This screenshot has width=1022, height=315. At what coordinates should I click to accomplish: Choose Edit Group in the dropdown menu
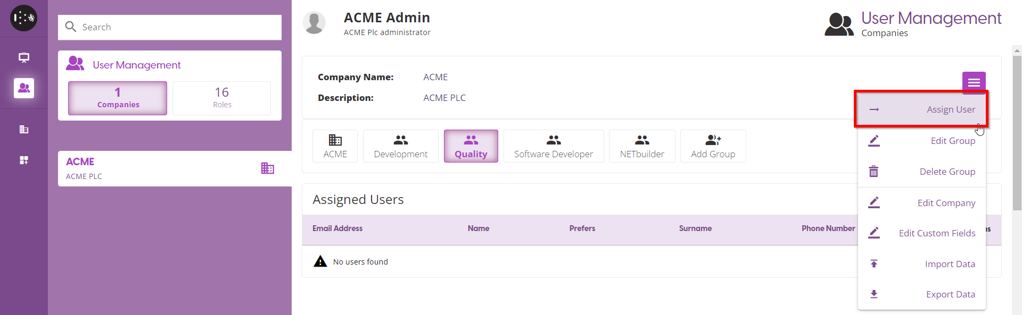pyautogui.click(x=921, y=141)
